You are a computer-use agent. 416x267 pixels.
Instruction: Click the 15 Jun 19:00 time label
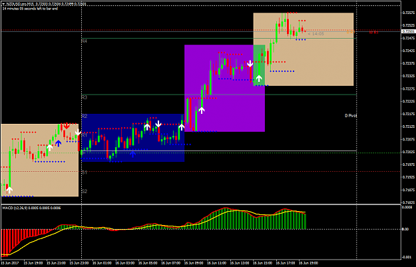pyautogui.click(x=33, y=263)
